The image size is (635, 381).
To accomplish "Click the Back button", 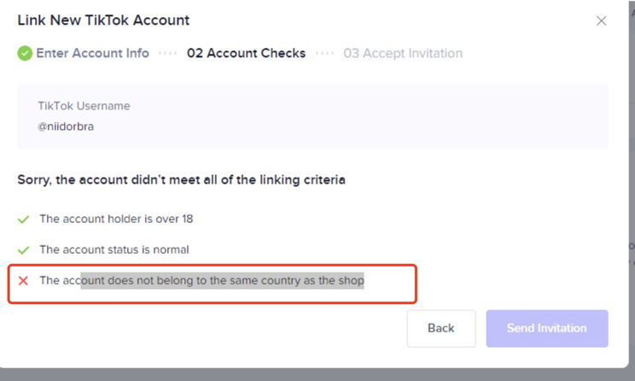I will coord(441,328).
